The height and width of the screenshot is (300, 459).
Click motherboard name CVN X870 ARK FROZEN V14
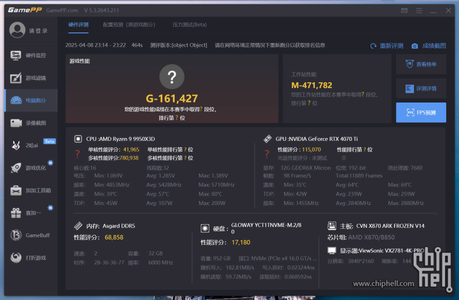click(390, 226)
